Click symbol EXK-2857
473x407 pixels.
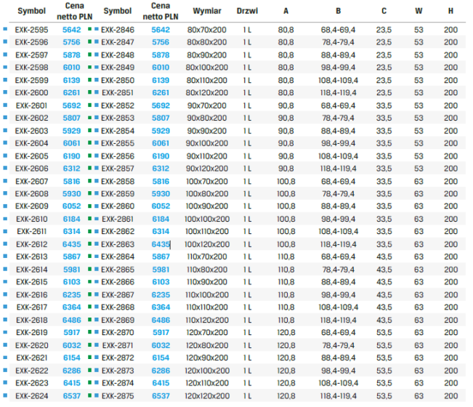pyautogui.click(x=118, y=169)
